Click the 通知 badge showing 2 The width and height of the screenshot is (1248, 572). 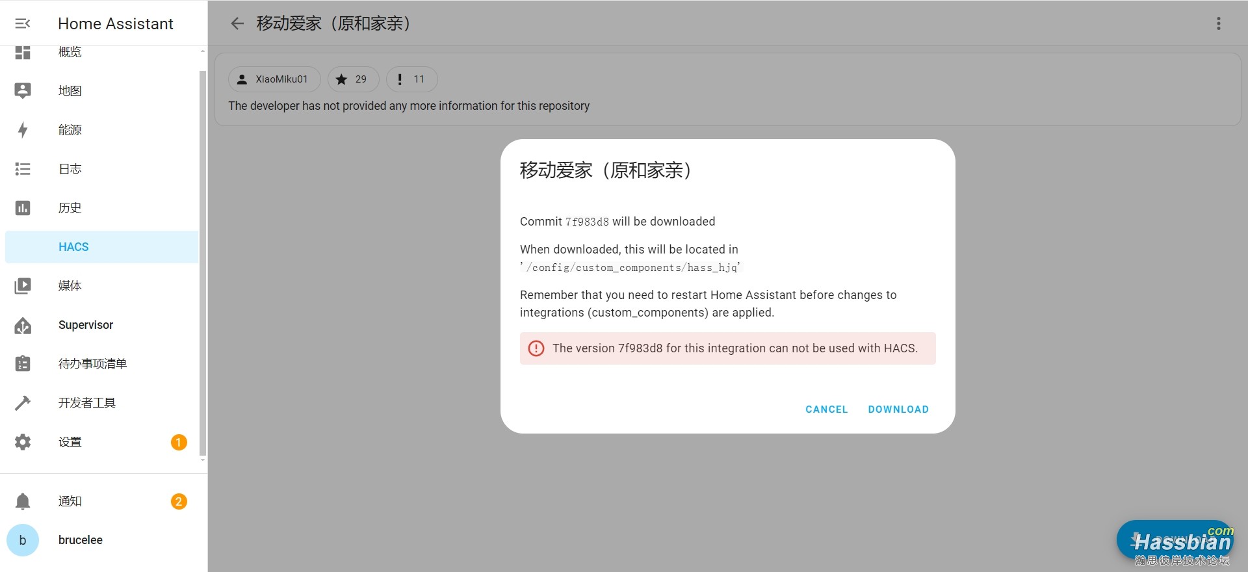(179, 502)
